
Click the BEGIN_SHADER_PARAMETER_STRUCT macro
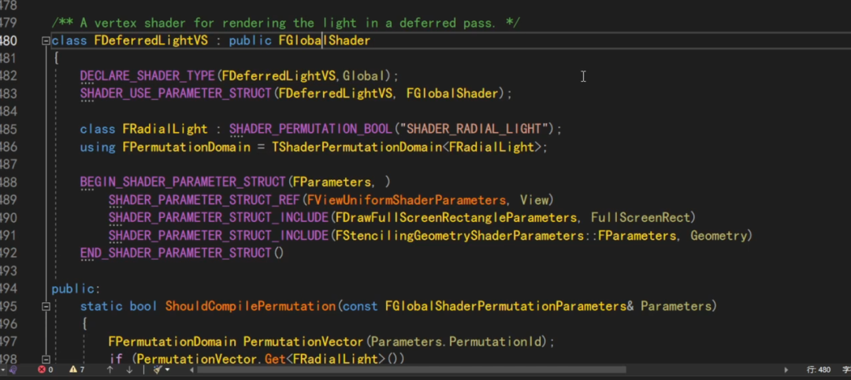tap(183, 182)
